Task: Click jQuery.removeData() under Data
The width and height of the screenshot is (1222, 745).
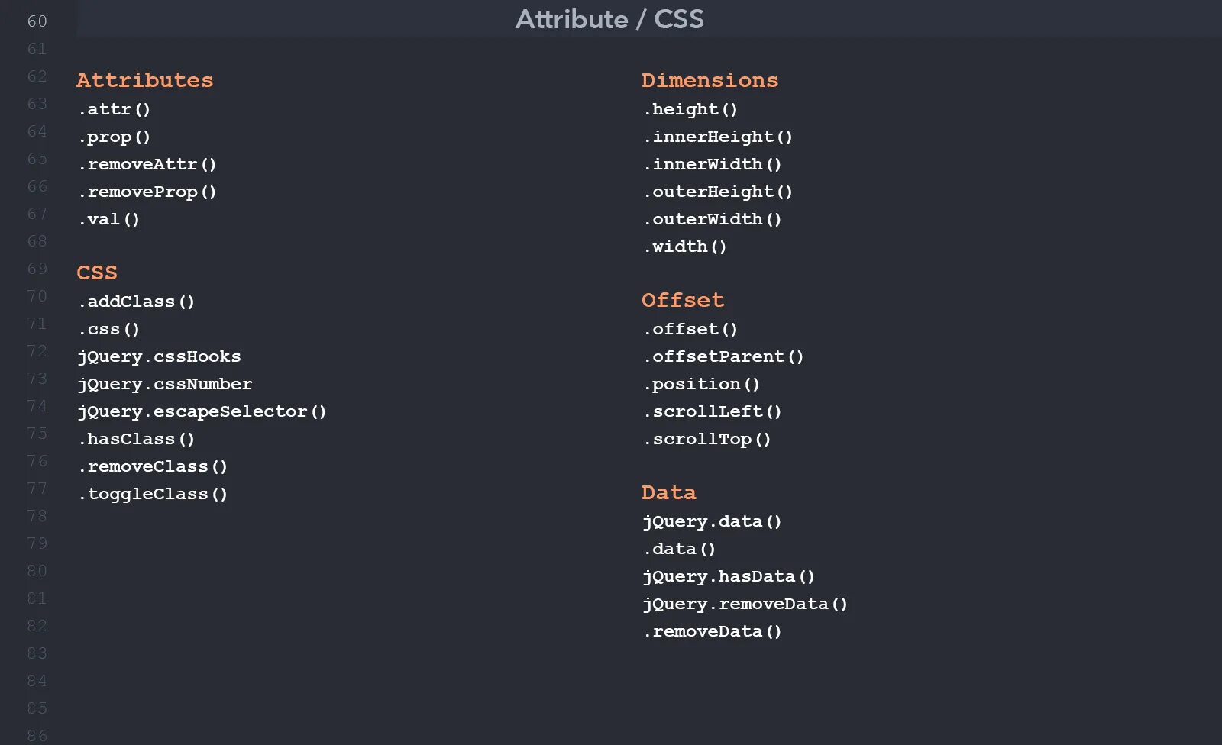Action: (x=745, y=604)
